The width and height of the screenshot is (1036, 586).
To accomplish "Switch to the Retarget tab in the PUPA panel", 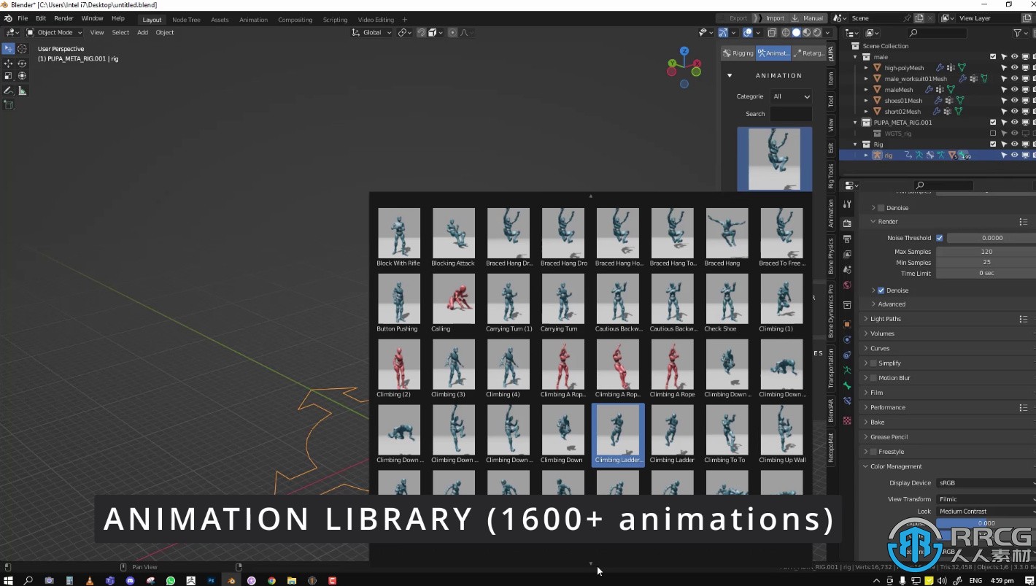I will 808,53.
